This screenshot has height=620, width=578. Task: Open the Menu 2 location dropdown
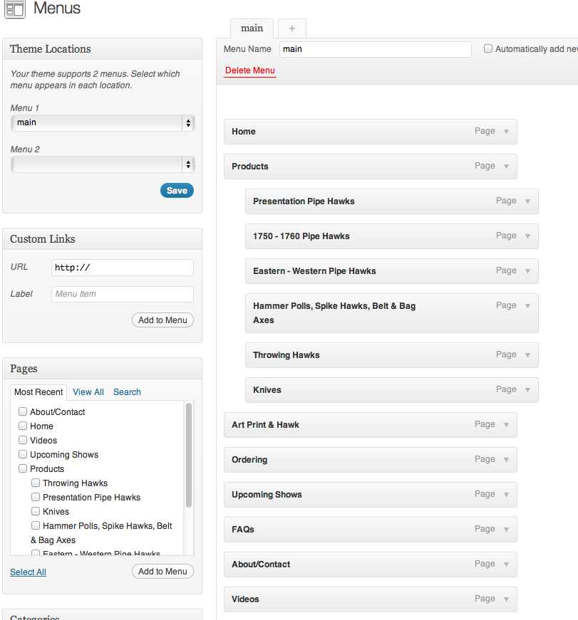click(x=103, y=164)
